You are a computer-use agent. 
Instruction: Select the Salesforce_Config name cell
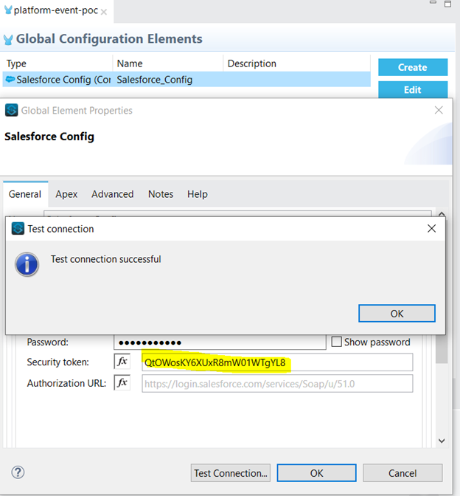click(x=155, y=80)
